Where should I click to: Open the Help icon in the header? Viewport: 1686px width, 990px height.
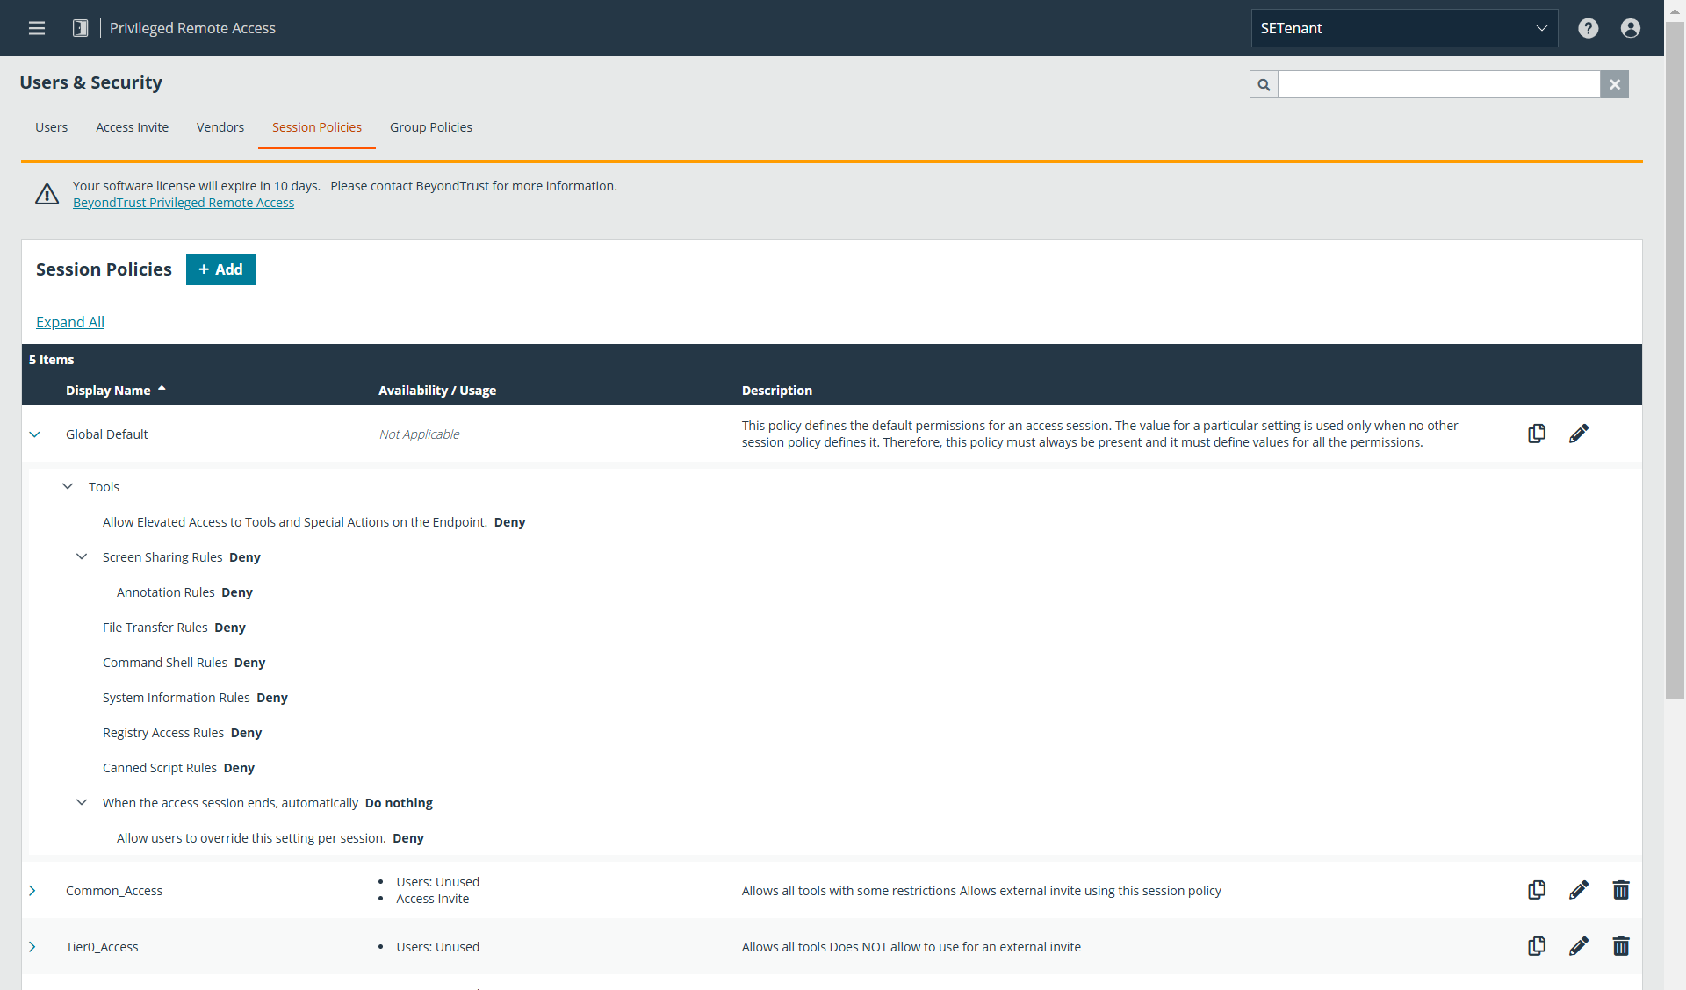tap(1589, 27)
